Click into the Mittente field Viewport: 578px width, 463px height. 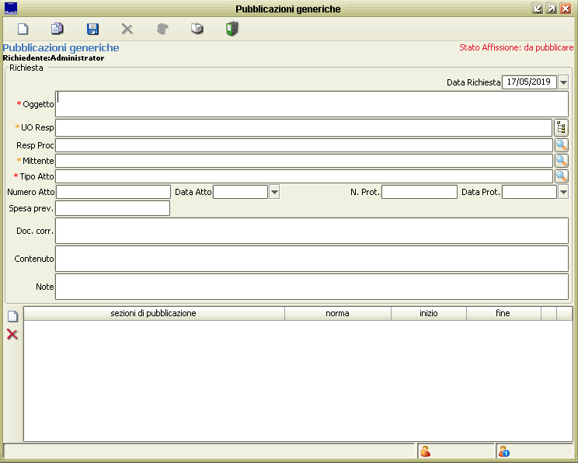point(304,161)
